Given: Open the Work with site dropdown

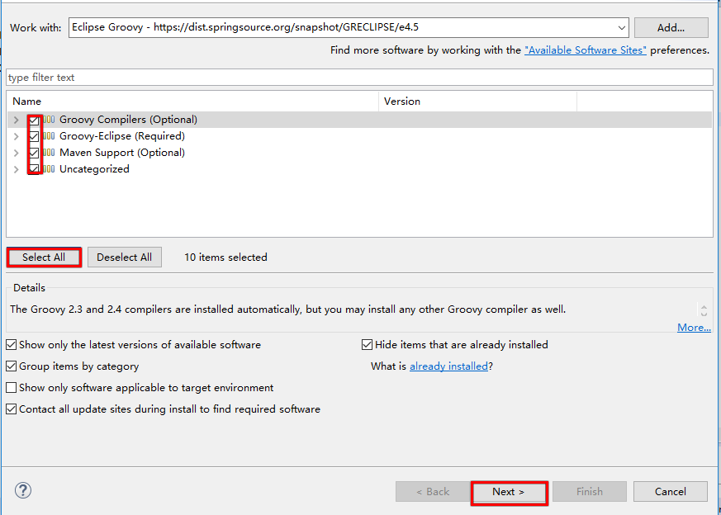Looking at the screenshot, I should 622,28.
